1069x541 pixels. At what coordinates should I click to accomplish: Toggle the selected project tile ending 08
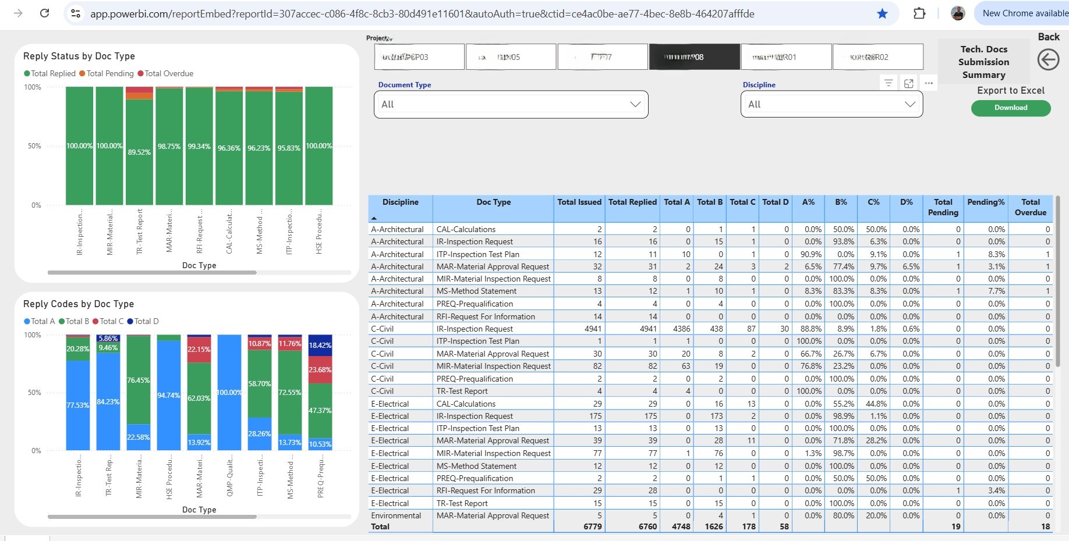pos(694,57)
